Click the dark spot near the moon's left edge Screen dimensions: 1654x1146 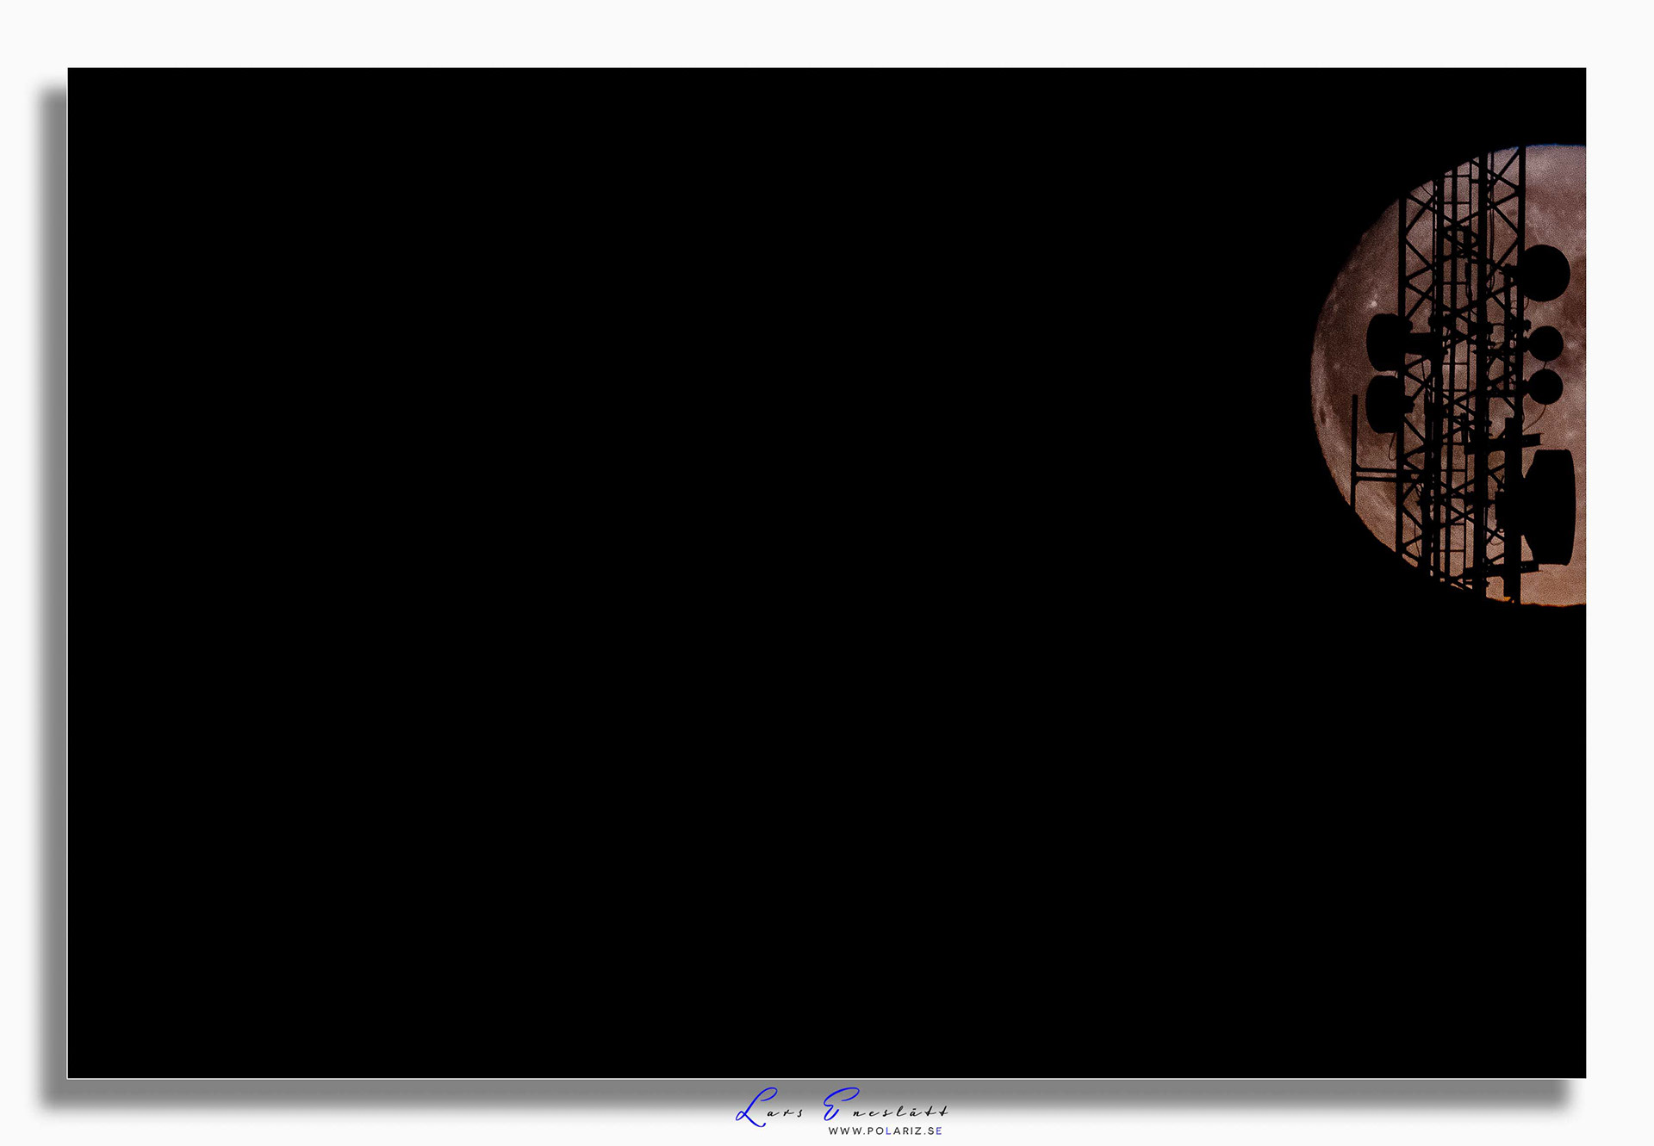[1322, 418]
